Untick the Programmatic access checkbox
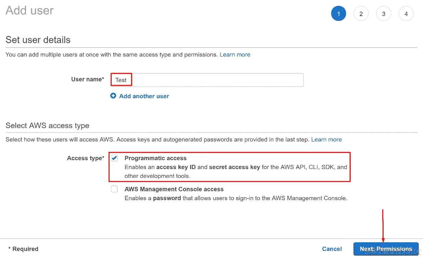 (x=114, y=158)
